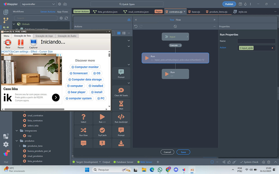Add the Run JavaScript action
279x174 pixels.
point(121,118)
